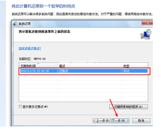Click the bold 将计算机还原到所选事件之前的状态 heading

(x=44, y=31)
